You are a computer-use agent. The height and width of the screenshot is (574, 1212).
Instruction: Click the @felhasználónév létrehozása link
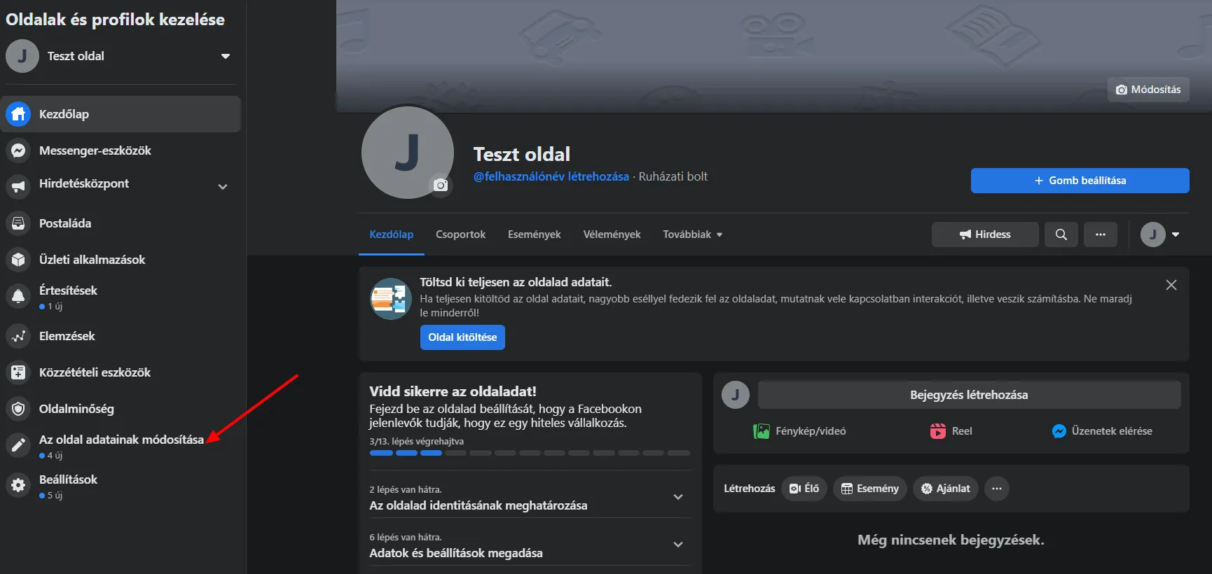[x=551, y=176]
